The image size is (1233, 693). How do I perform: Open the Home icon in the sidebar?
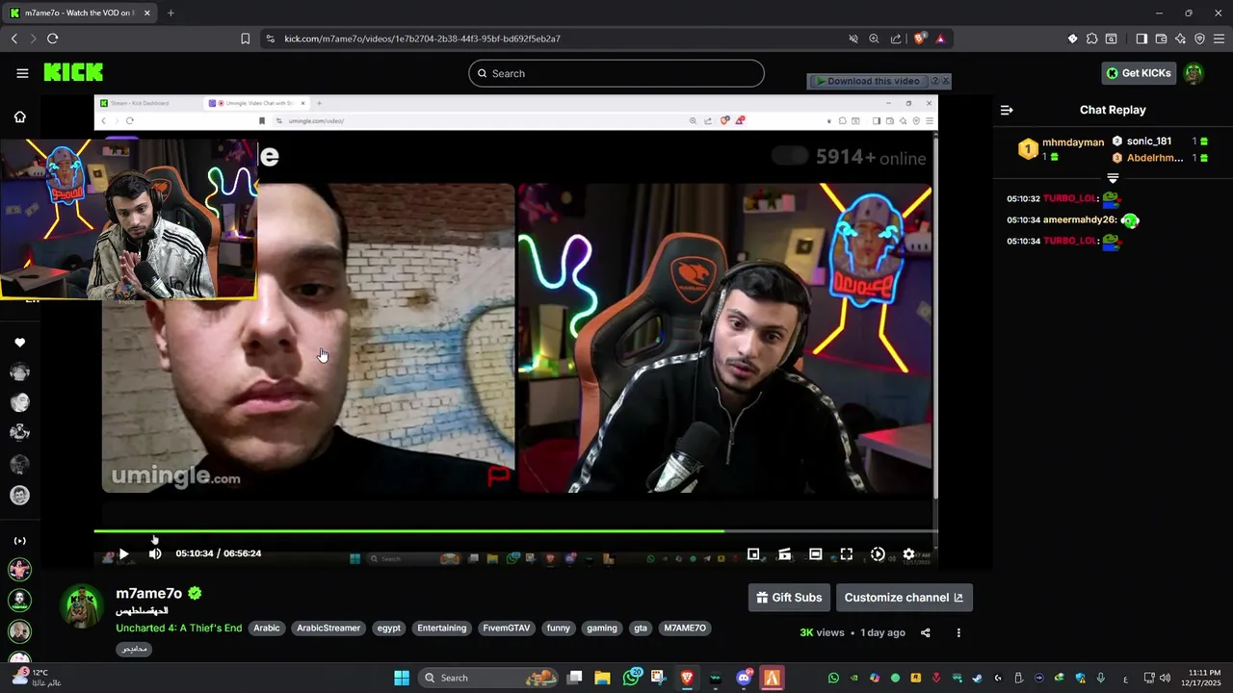coord(19,117)
